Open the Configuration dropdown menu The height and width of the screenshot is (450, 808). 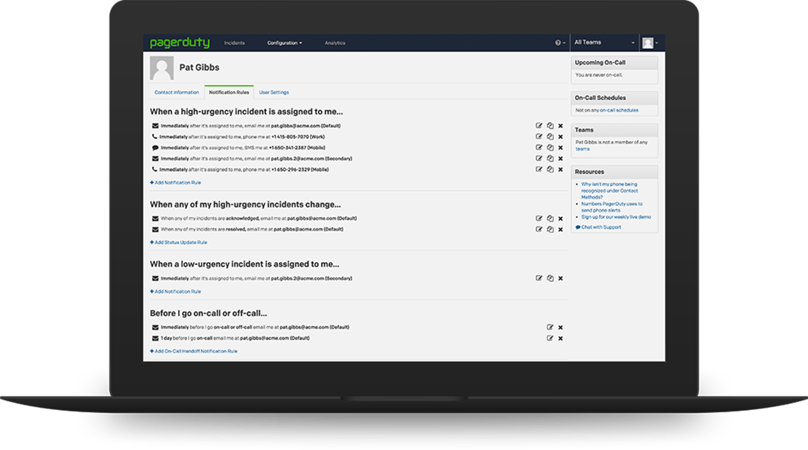[x=284, y=43]
